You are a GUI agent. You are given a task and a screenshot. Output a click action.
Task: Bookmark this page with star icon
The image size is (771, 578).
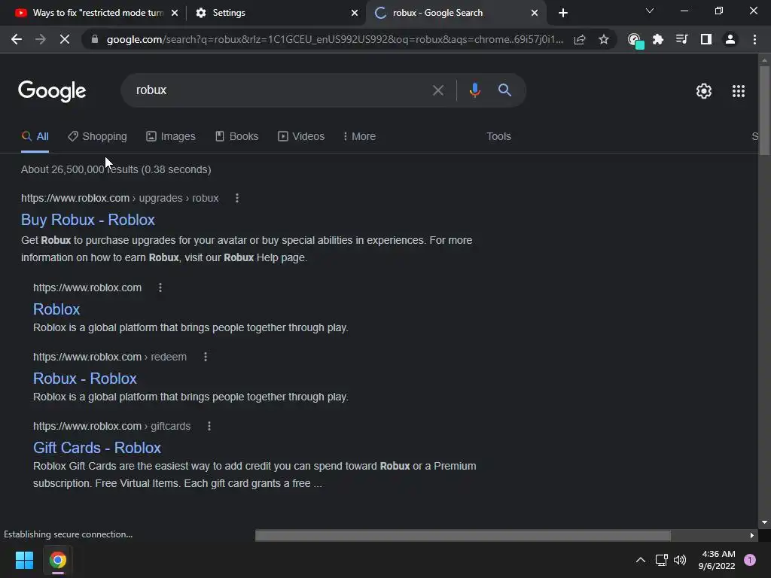point(604,39)
